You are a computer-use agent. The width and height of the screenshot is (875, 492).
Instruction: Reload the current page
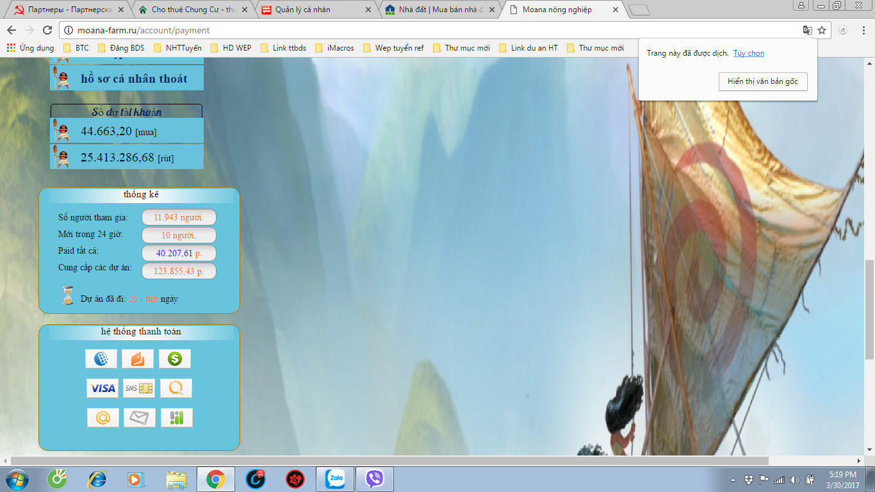pyautogui.click(x=47, y=30)
